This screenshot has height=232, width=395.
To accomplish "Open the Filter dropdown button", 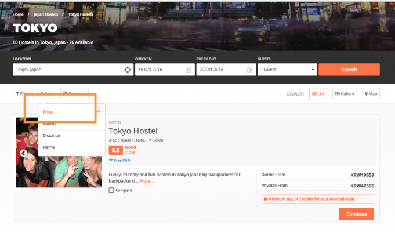I will 23,93.
